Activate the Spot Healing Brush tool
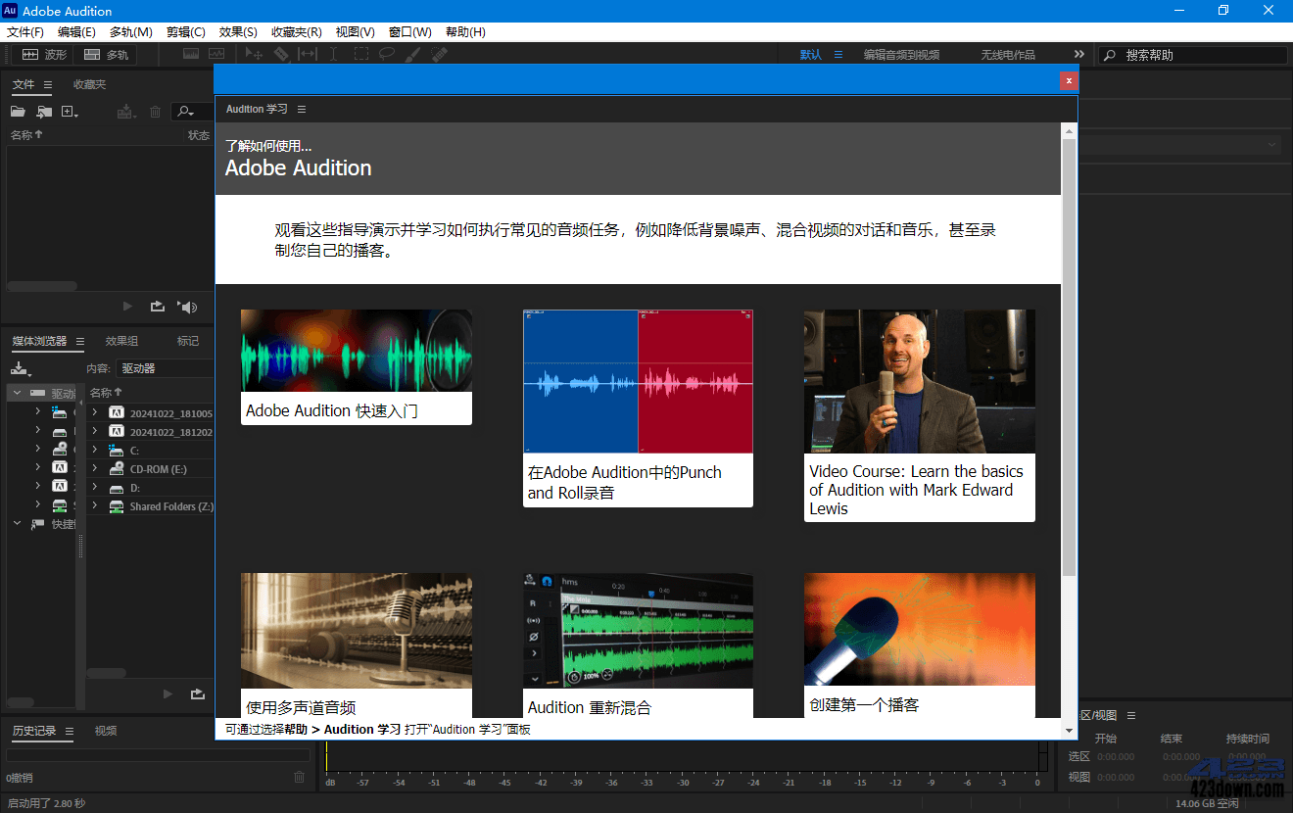1293x813 pixels. 438,54
